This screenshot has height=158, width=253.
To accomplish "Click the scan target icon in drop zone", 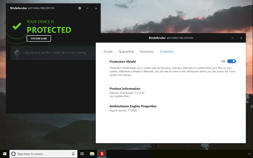I will 17,53.
